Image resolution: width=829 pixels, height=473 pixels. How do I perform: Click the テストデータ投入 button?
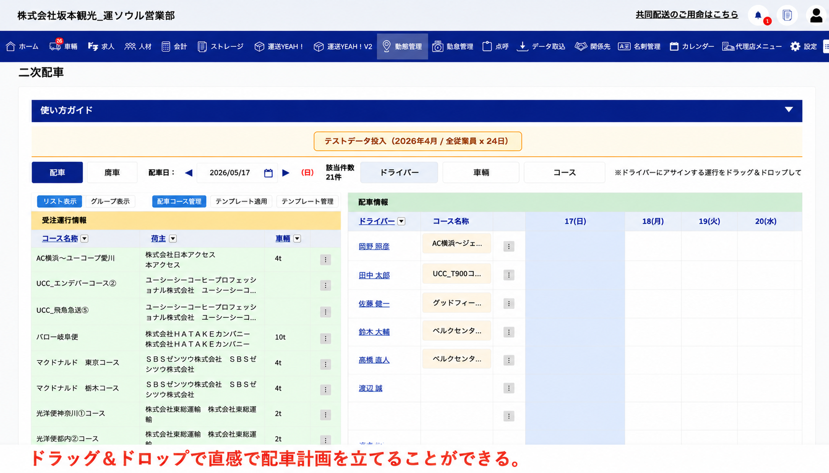click(x=417, y=141)
